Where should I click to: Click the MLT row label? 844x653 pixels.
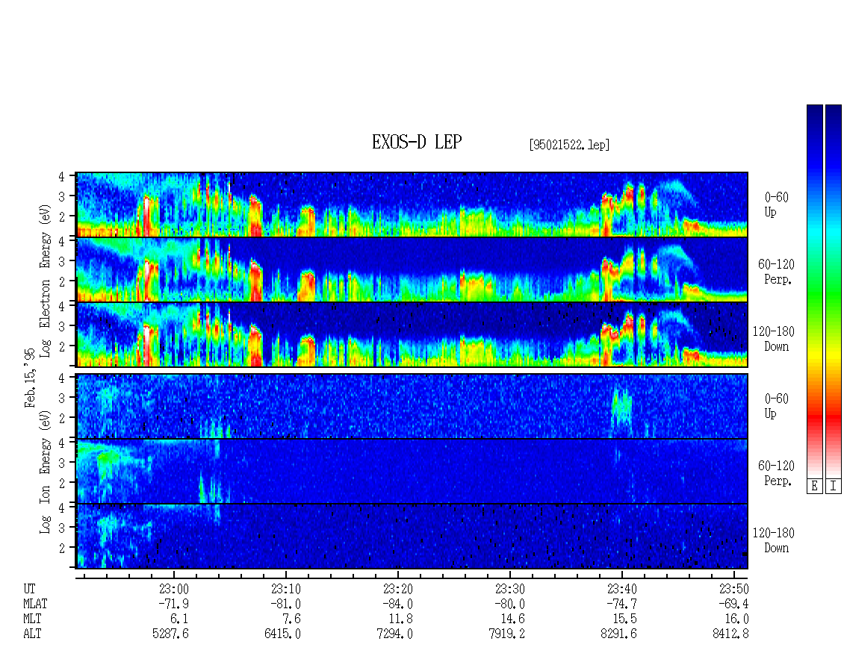(32, 619)
